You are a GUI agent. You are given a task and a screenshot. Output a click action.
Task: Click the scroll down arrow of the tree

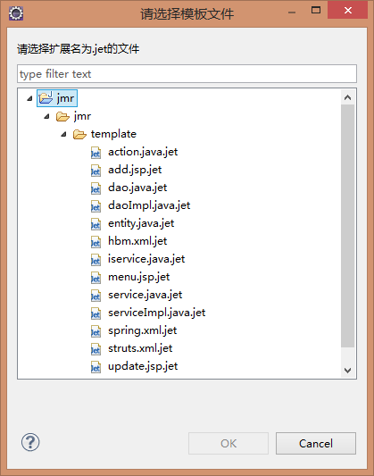pyautogui.click(x=347, y=370)
